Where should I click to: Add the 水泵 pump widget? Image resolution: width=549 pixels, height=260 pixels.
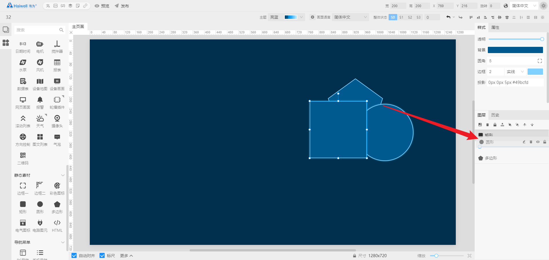pos(23,66)
